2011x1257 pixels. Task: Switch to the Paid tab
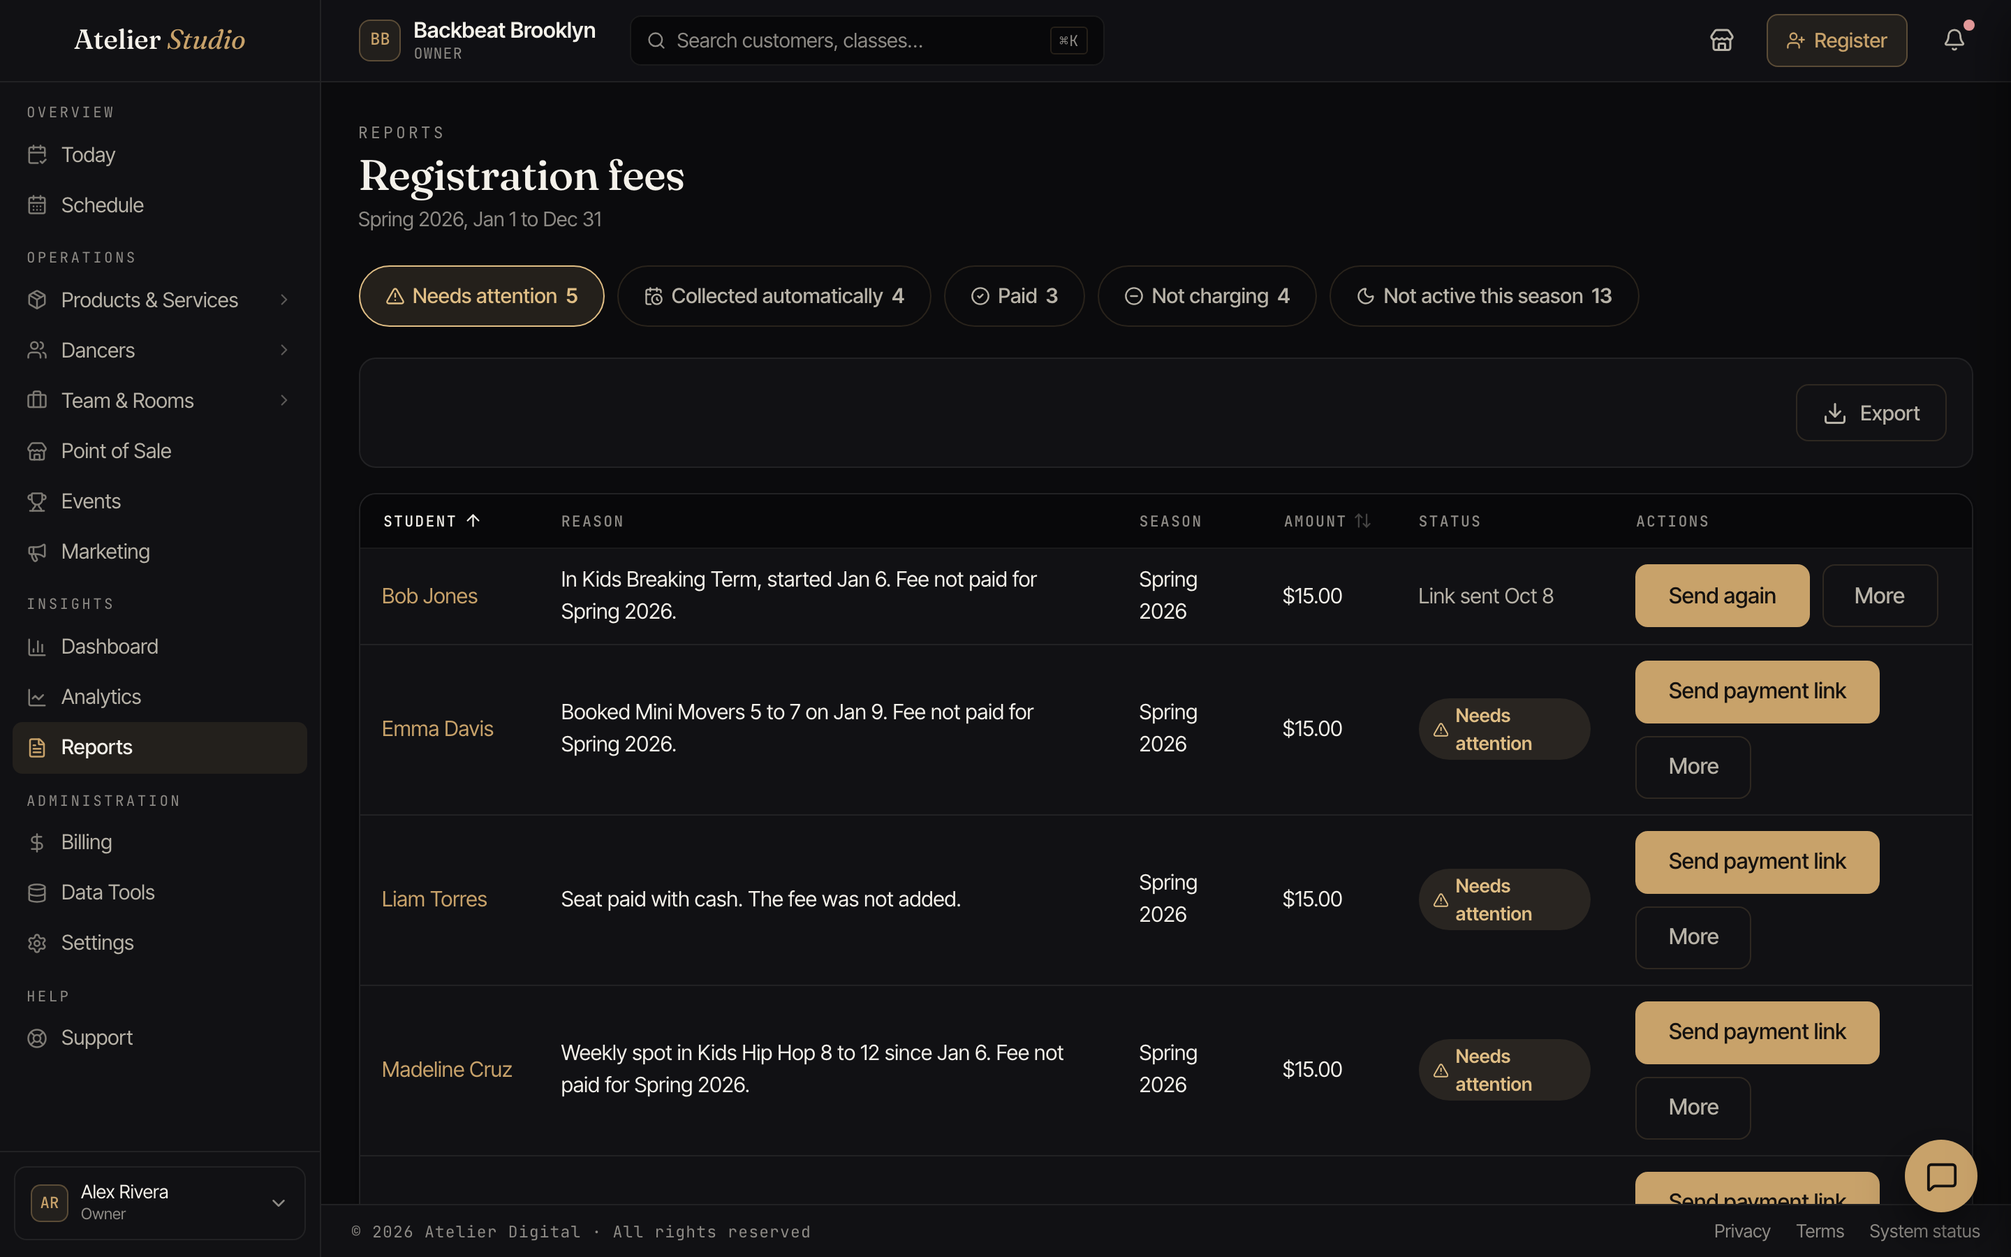coord(1014,296)
